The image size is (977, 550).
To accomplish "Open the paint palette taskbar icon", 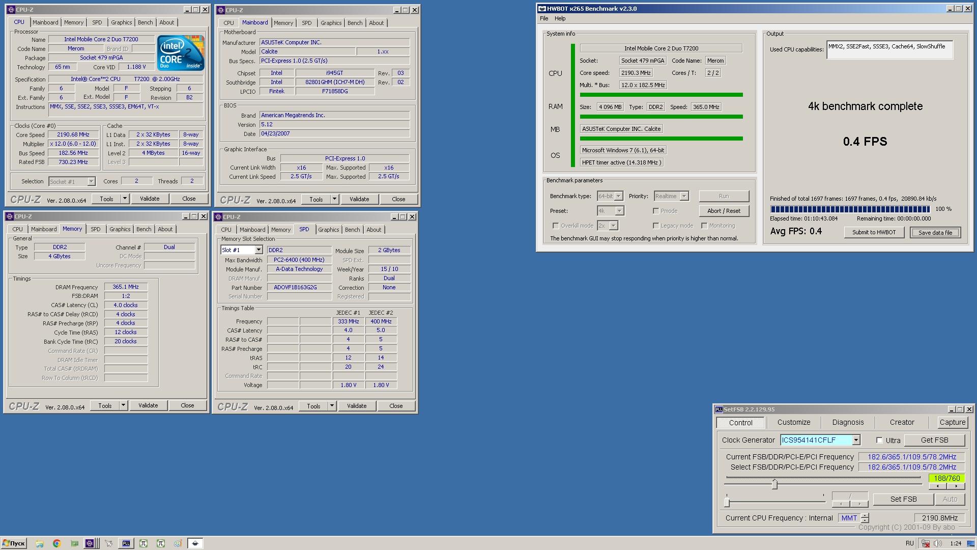I will point(178,543).
